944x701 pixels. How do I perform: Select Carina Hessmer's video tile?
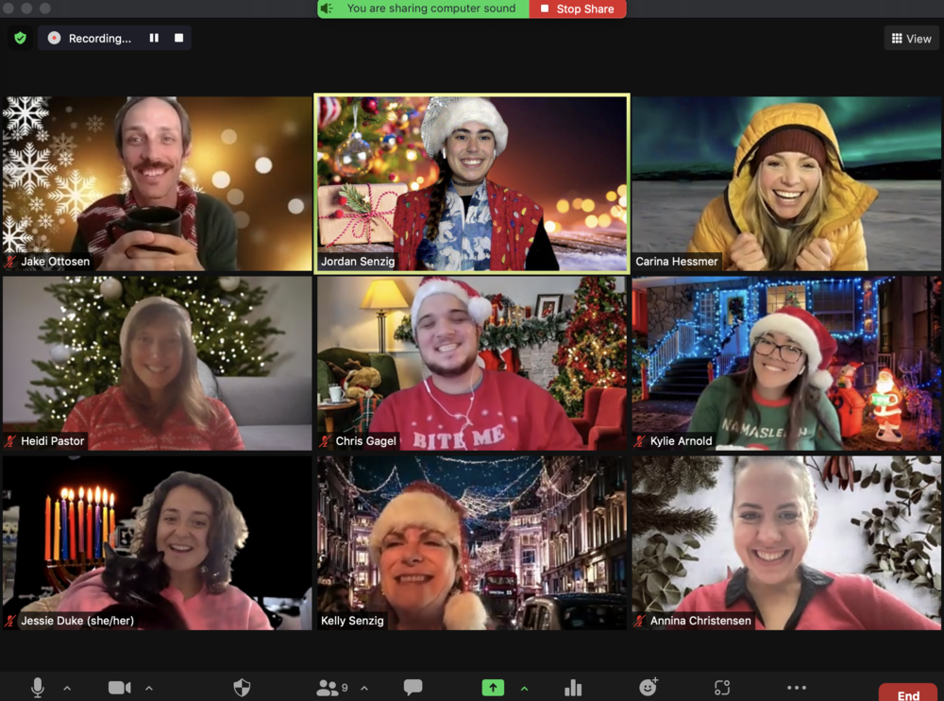786,183
